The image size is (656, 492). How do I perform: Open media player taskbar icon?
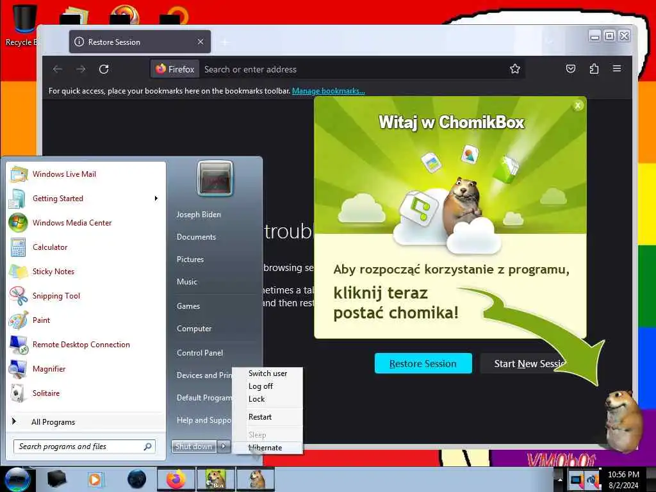[95, 479]
